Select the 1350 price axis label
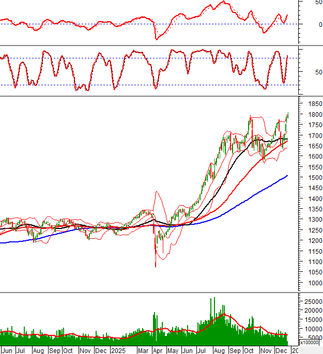Viewport: 323px width, 354px height. [x=311, y=209]
